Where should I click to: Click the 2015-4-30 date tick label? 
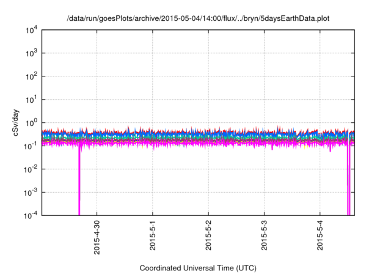pos(97,237)
